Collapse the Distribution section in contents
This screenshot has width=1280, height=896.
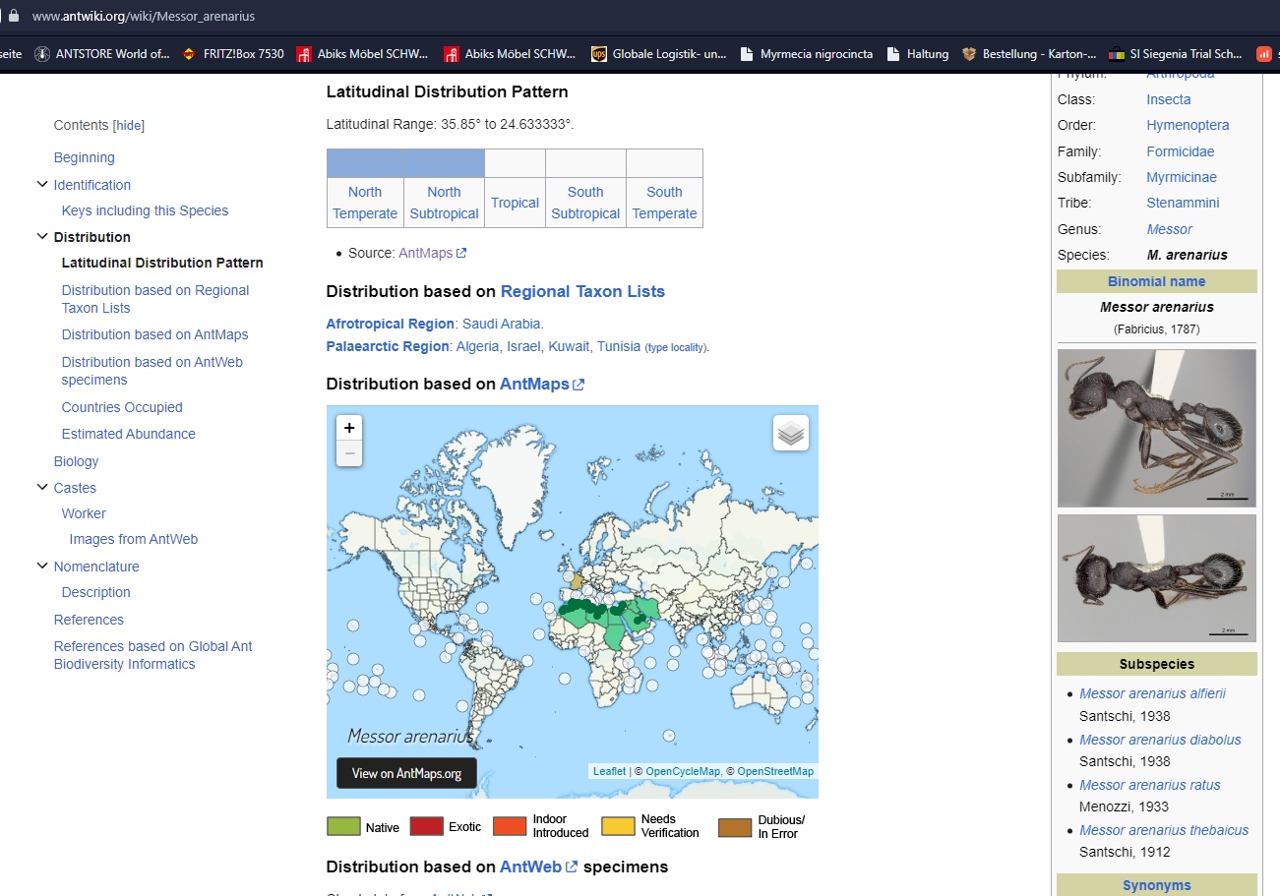pyautogui.click(x=42, y=236)
